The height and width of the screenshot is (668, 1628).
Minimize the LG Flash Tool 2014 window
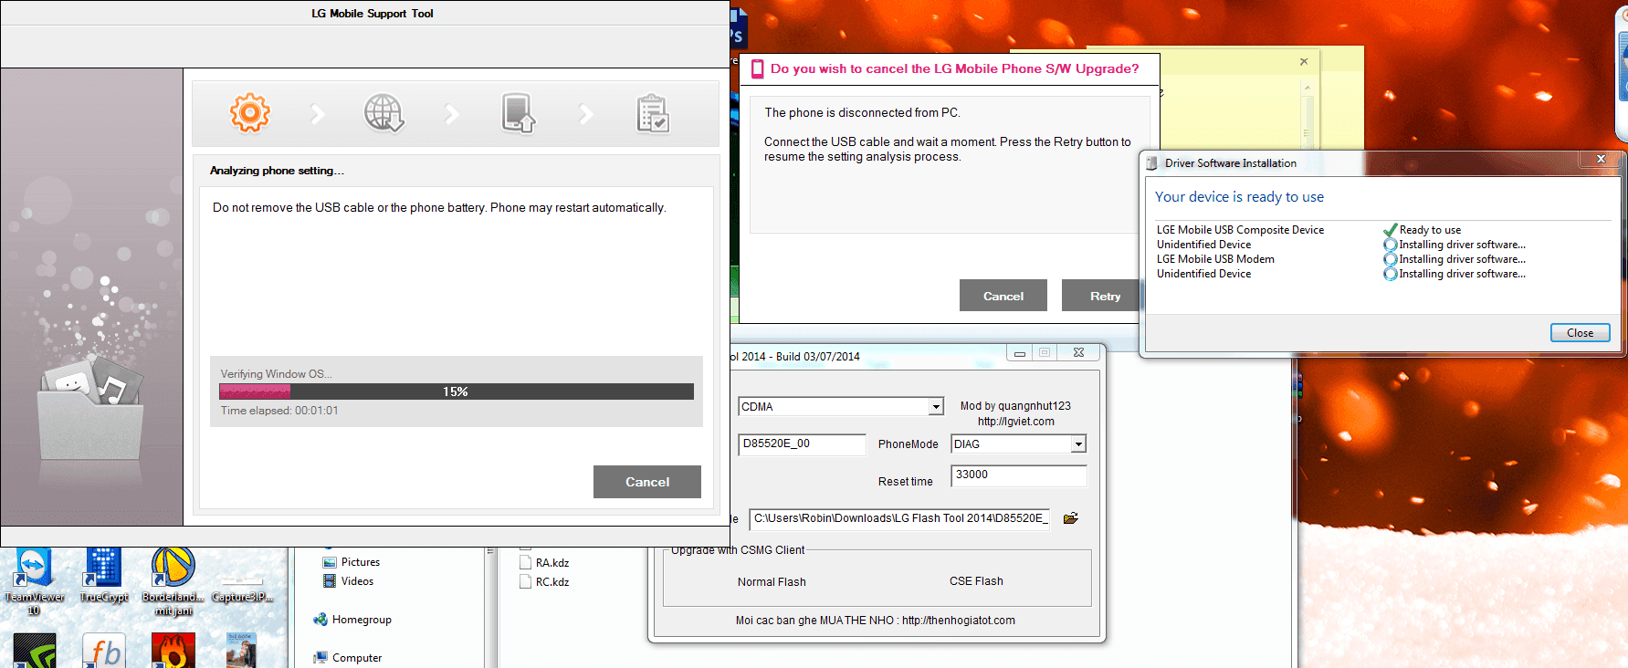1020,352
